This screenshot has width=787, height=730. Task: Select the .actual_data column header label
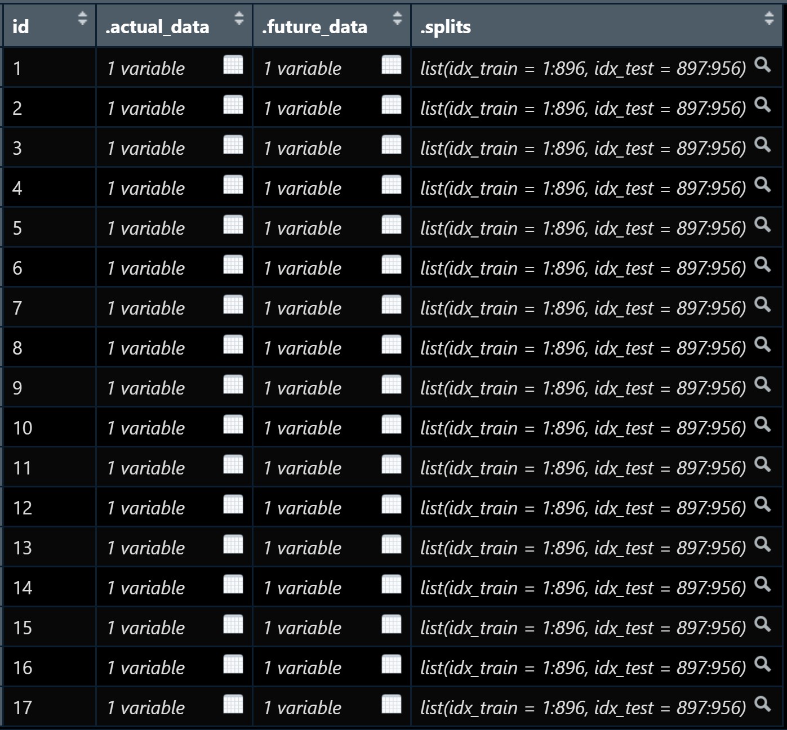coord(157,27)
